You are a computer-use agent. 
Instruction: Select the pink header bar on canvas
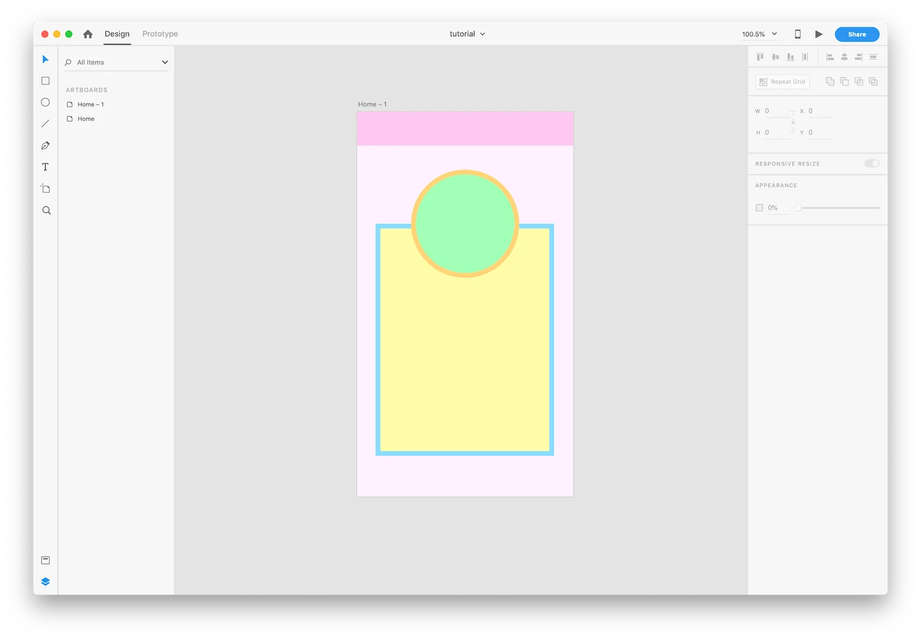[x=465, y=128]
